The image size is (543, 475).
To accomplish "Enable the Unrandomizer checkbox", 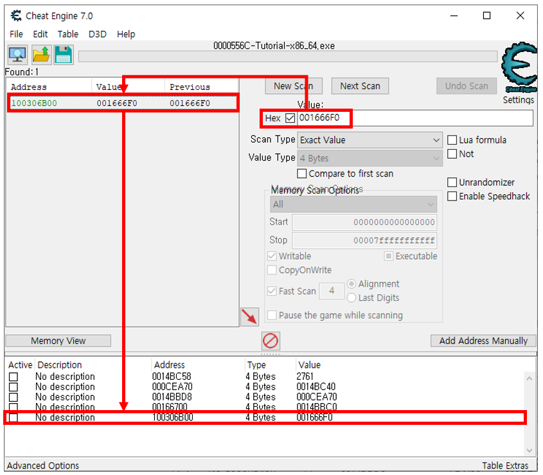I will 452,183.
